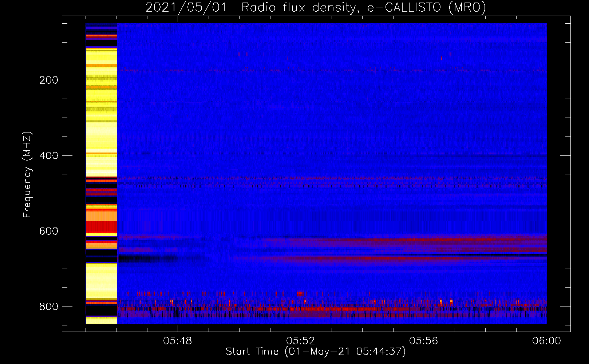The width and height of the screenshot is (589, 364).
Task: Click the 06:00 time tick label
Action: (546, 341)
